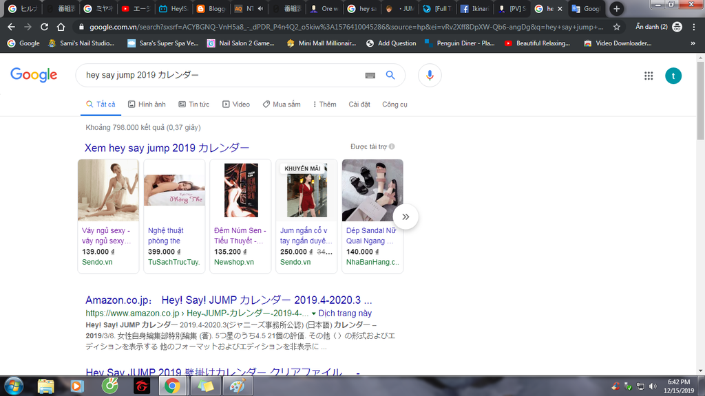Click the volume icon in the system tray

pyautogui.click(x=653, y=386)
